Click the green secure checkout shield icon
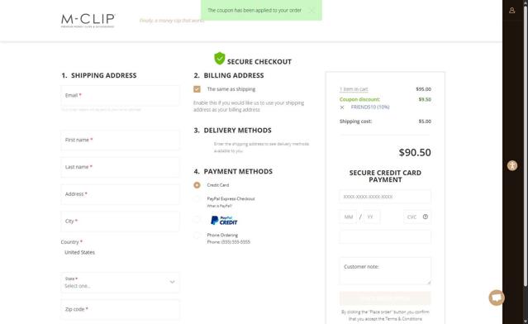This screenshot has height=324, width=528. point(220,59)
